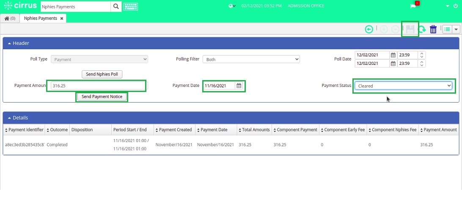Sort by Component Early Fee column
The height and width of the screenshot is (203, 462).
(343, 130)
